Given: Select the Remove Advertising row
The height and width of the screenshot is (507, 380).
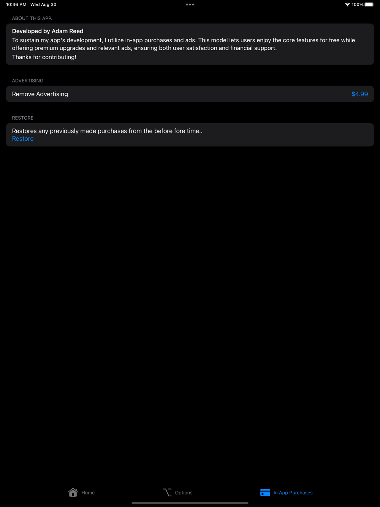Looking at the screenshot, I should pyautogui.click(x=190, y=94).
